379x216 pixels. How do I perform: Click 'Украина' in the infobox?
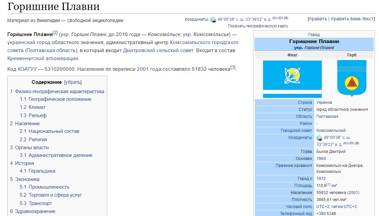pyautogui.click(x=324, y=102)
